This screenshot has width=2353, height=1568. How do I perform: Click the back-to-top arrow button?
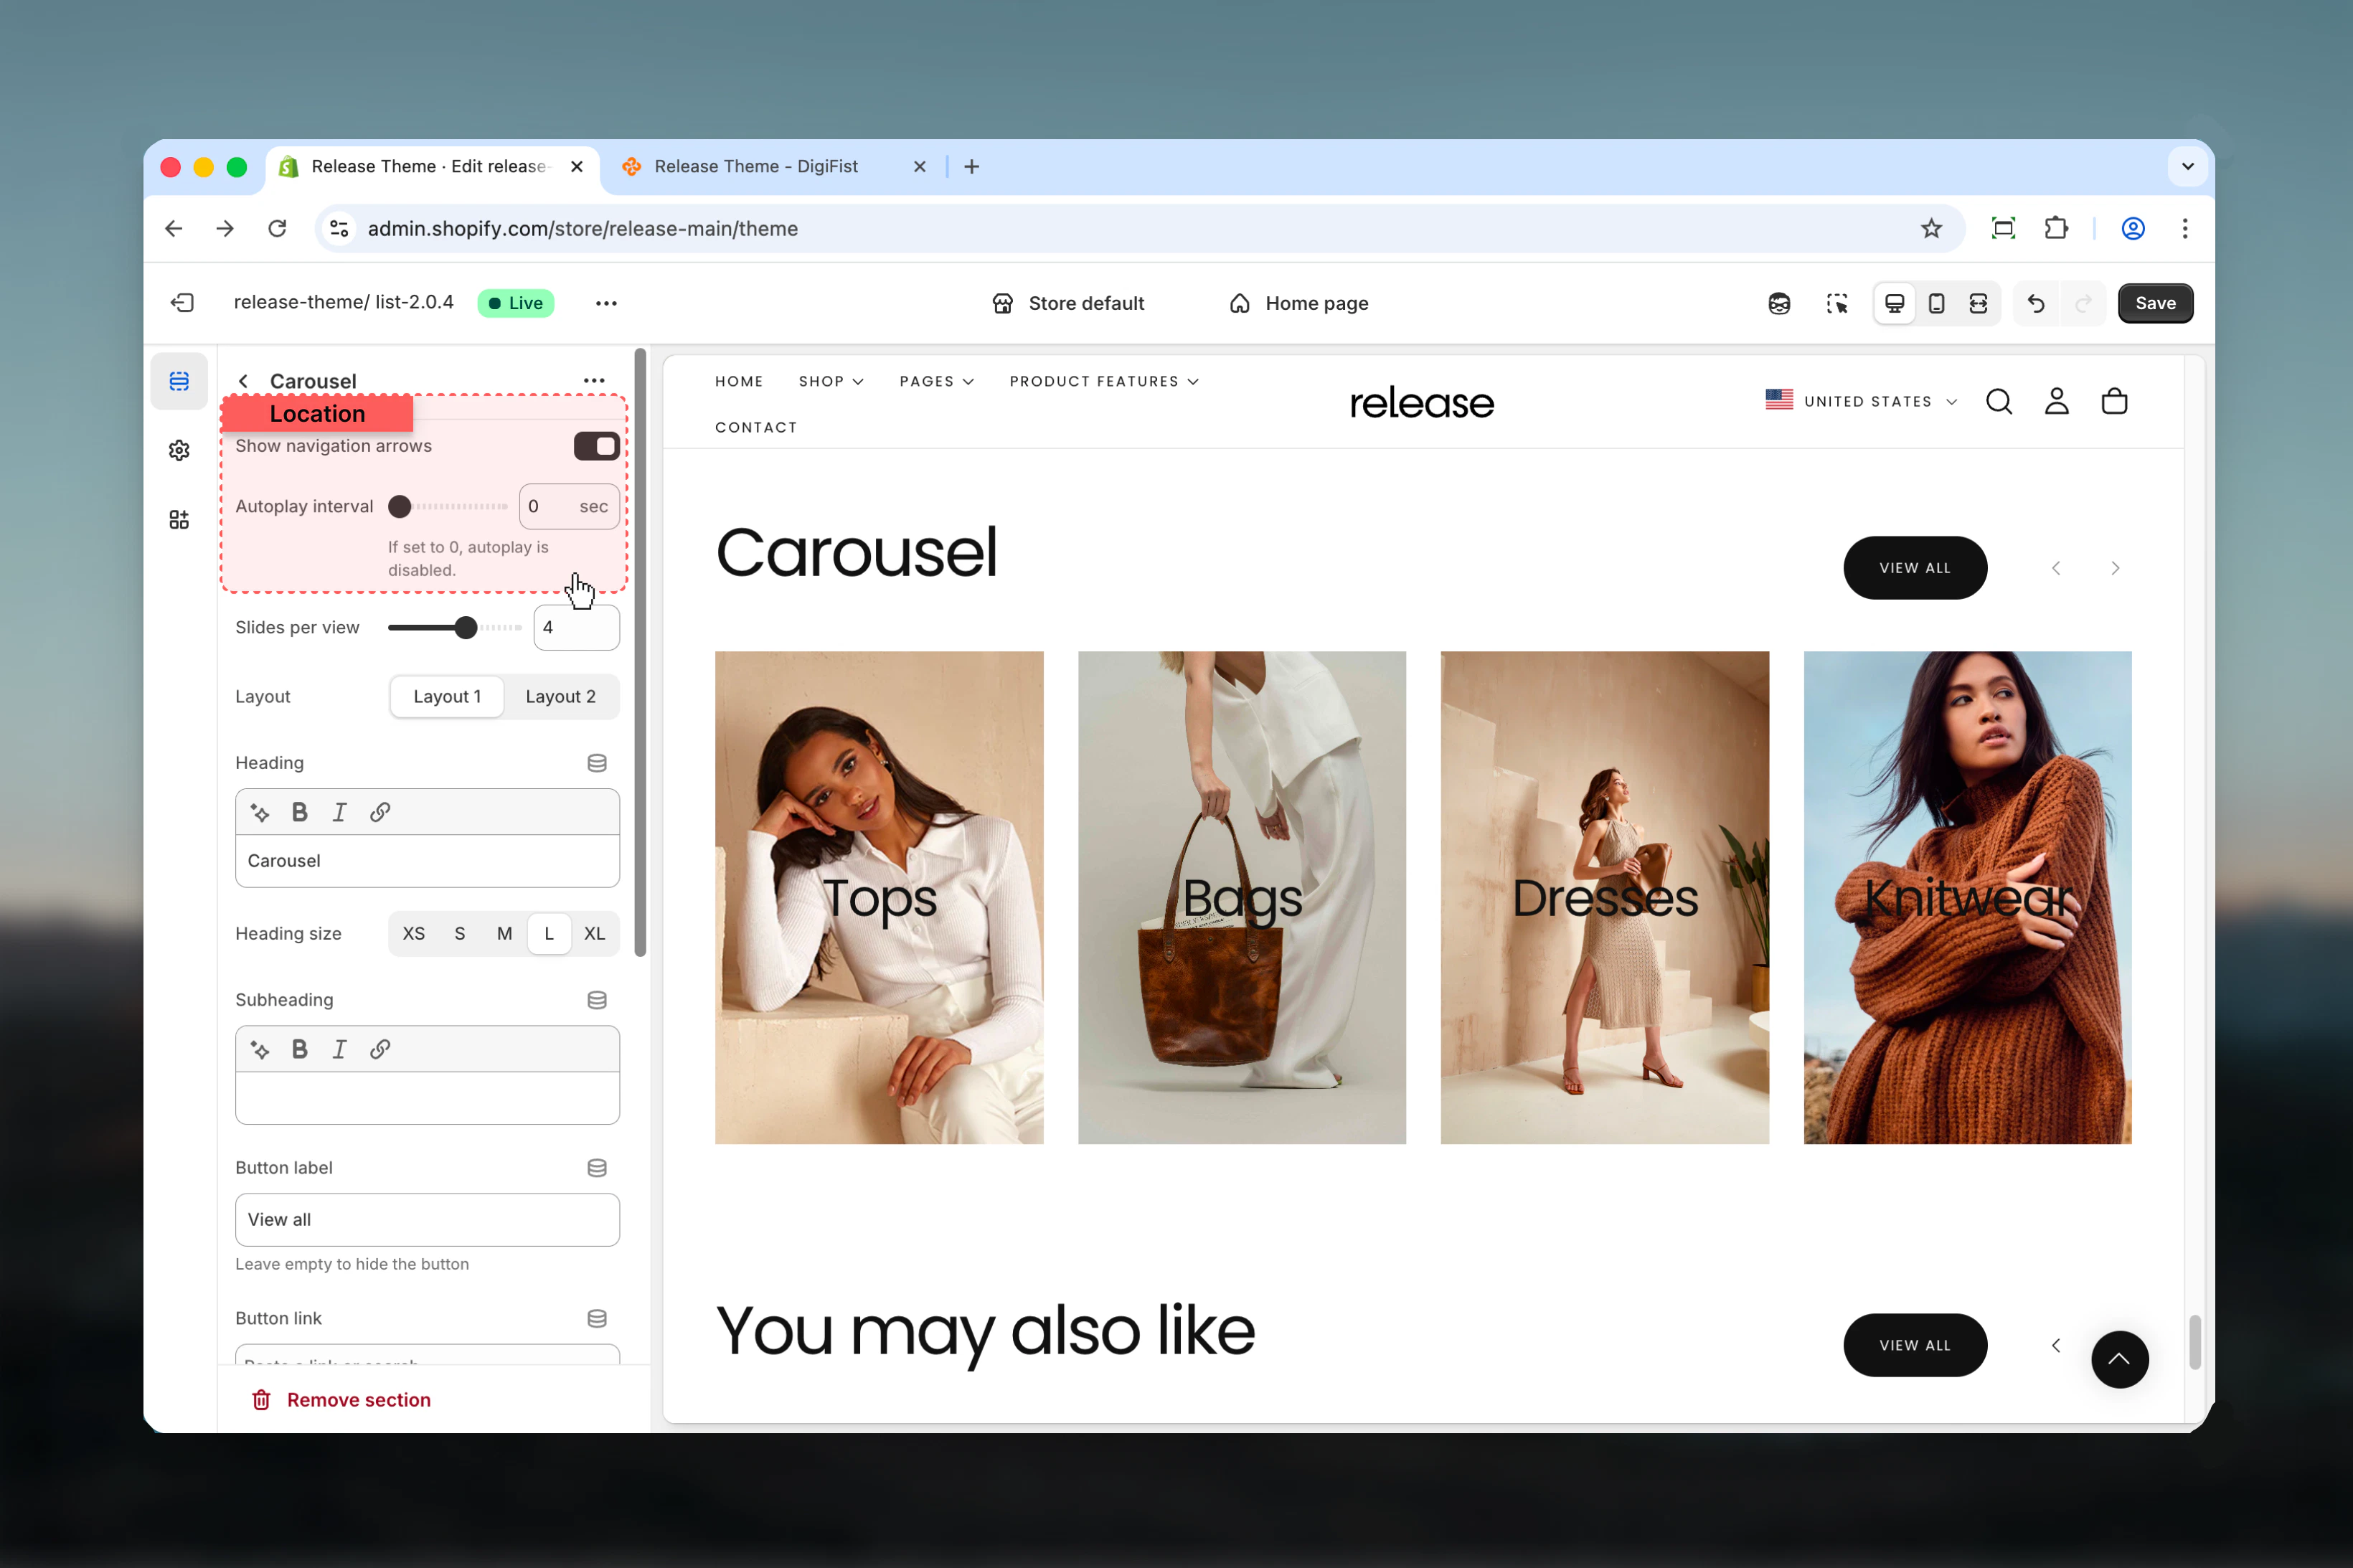click(x=2120, y=1359)
